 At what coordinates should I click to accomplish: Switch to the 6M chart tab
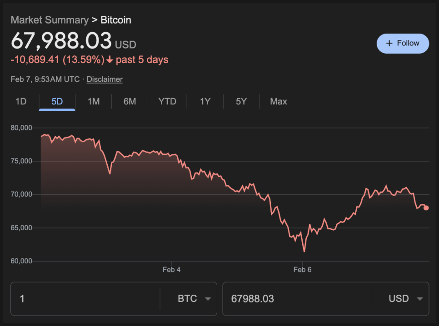click(130, 102)
